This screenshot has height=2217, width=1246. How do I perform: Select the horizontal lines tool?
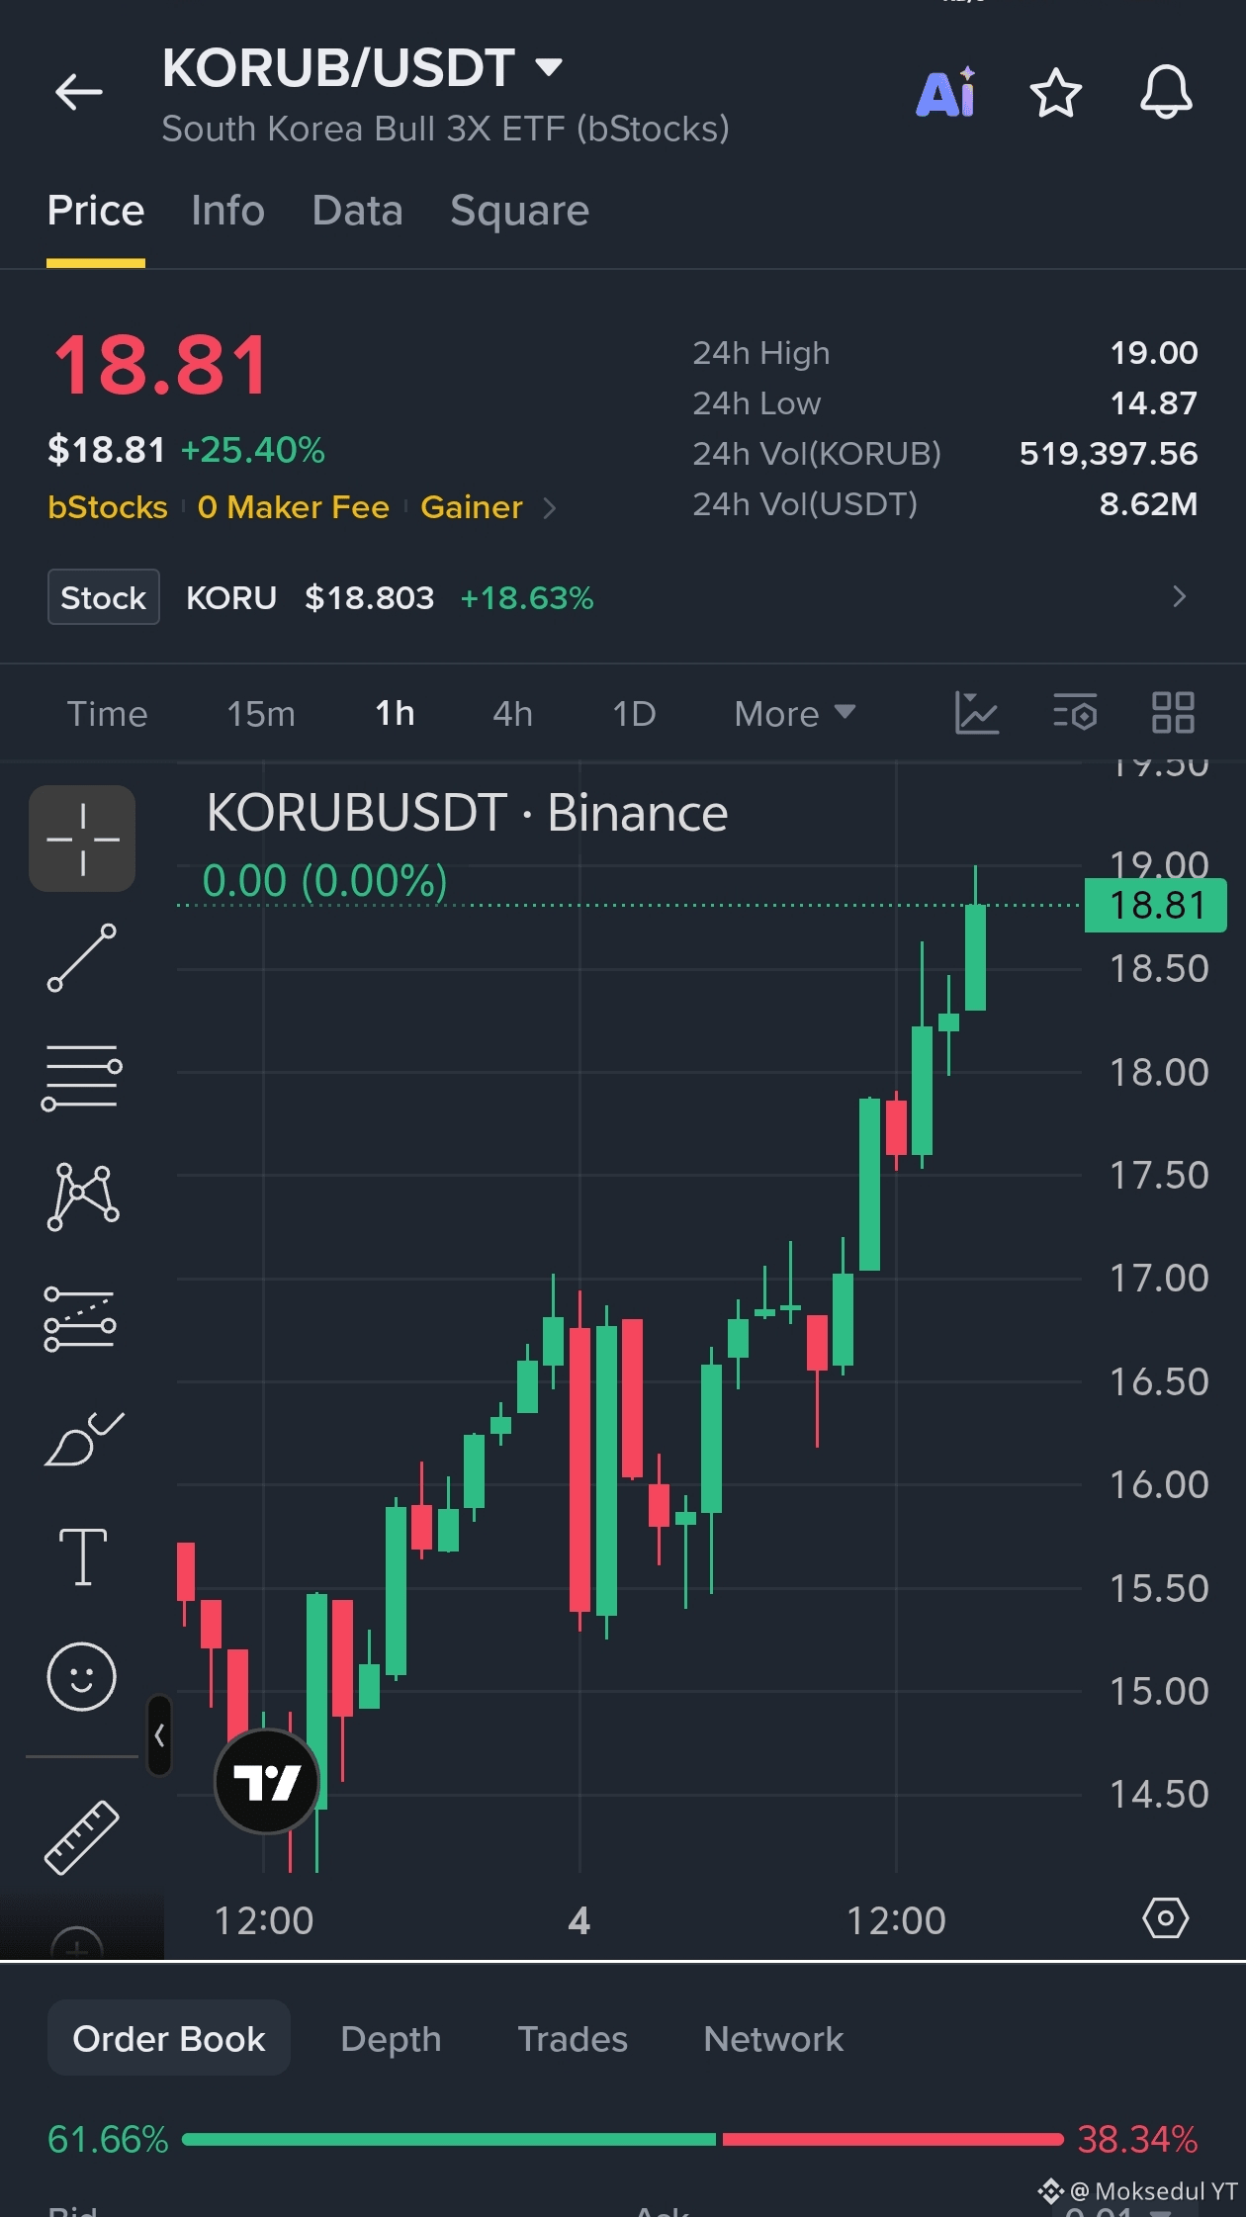[82, 1078]
